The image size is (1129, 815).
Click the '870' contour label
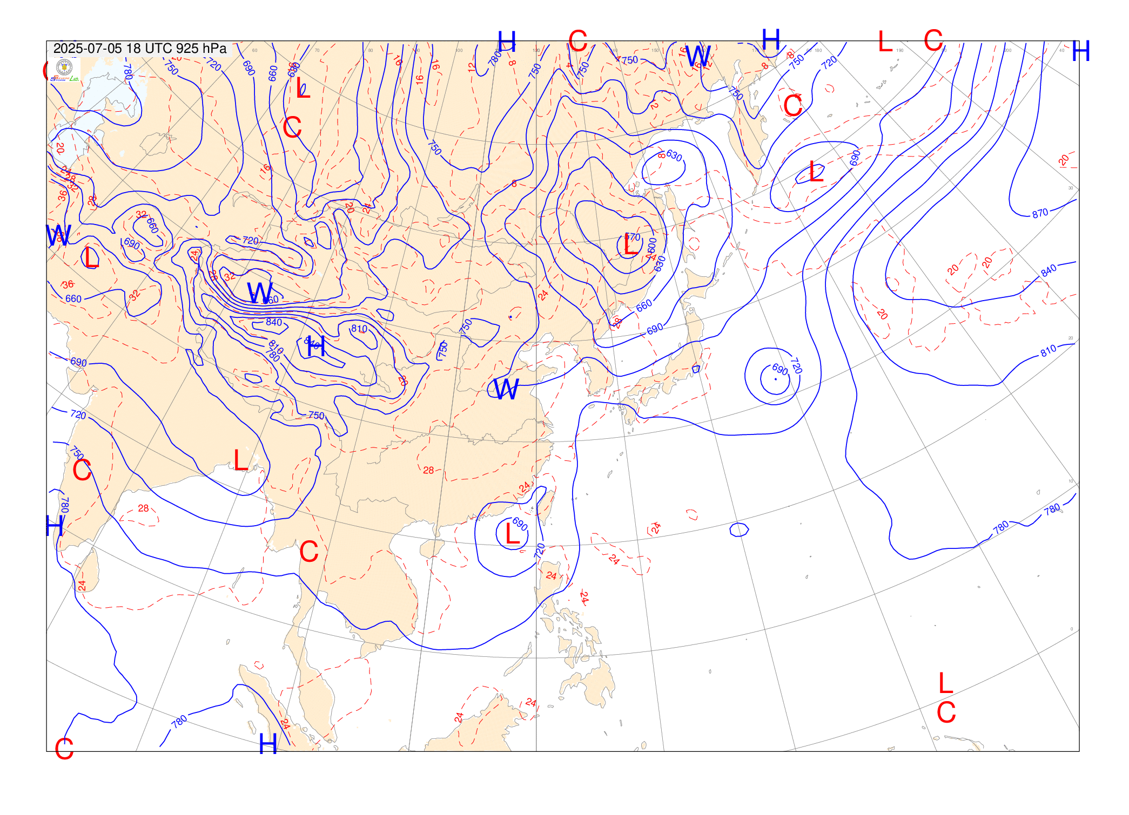(1040, 213)
